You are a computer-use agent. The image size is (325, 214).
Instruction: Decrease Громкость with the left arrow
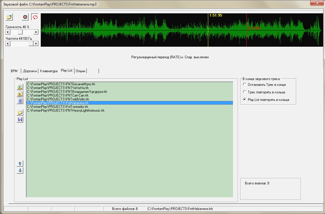pos(8,32)
